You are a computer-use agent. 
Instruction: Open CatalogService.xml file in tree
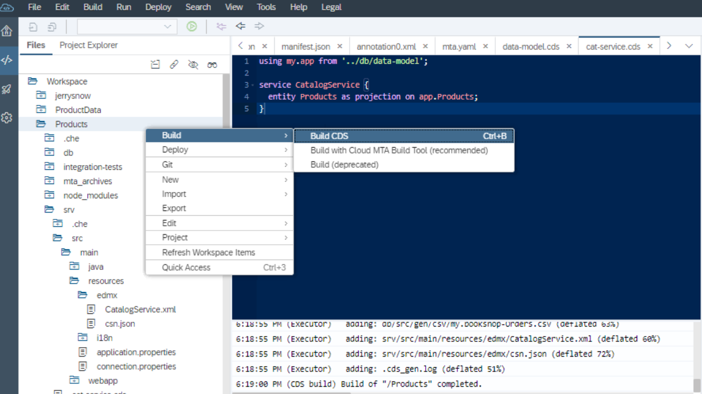pos(140,309)
